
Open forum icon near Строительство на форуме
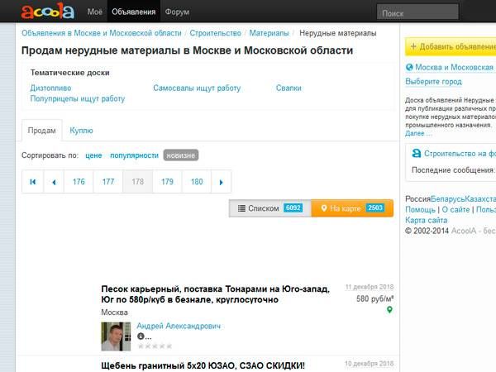coord(415,154)
